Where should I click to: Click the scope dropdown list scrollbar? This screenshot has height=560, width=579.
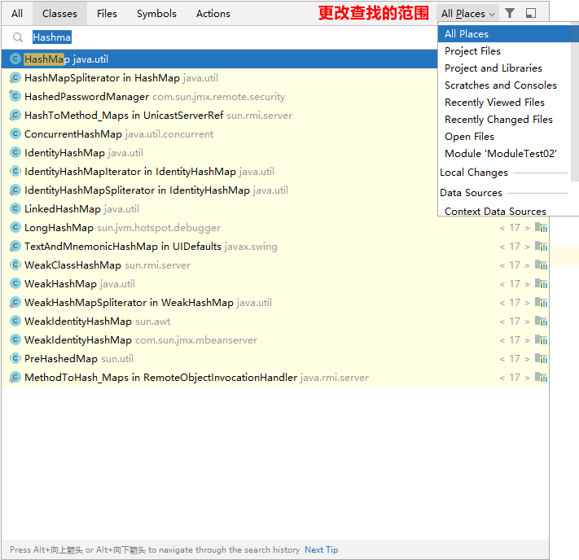pos(575,102)
